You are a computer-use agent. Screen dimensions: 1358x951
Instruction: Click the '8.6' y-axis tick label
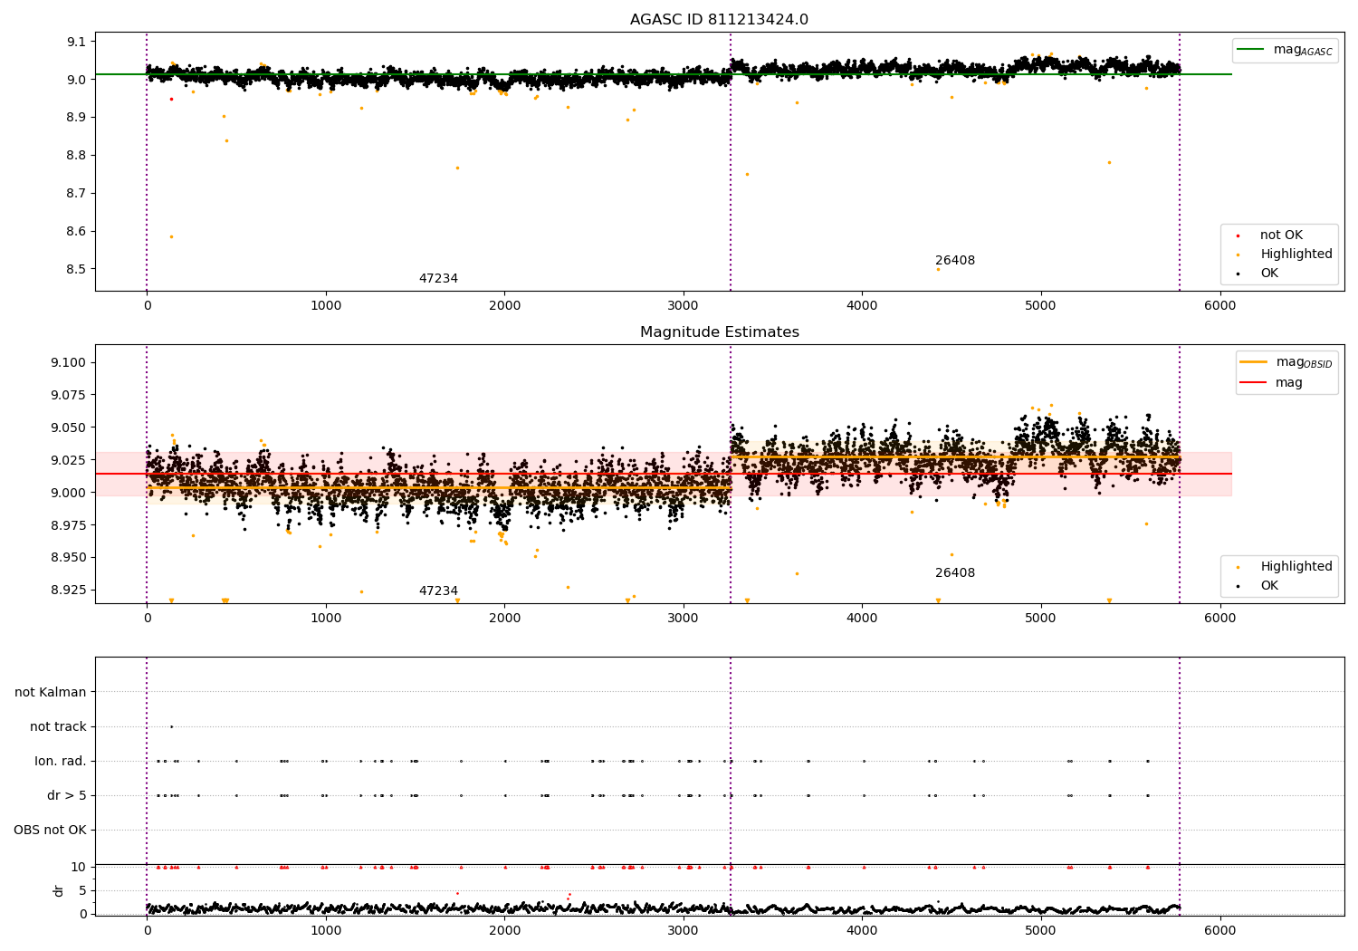(x=76, y=232)
